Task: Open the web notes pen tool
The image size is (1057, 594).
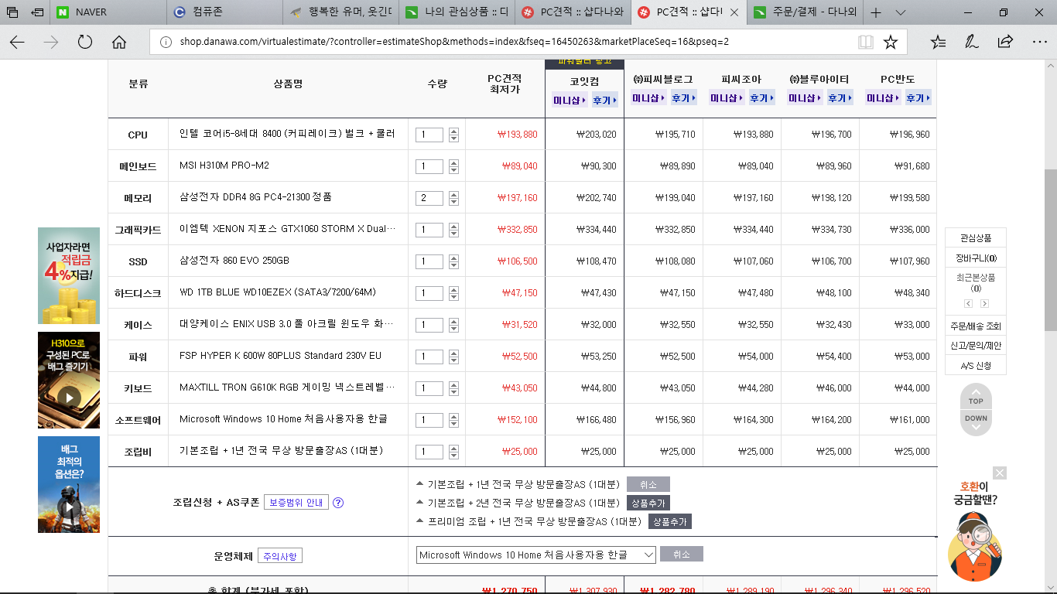Action: 972,42
